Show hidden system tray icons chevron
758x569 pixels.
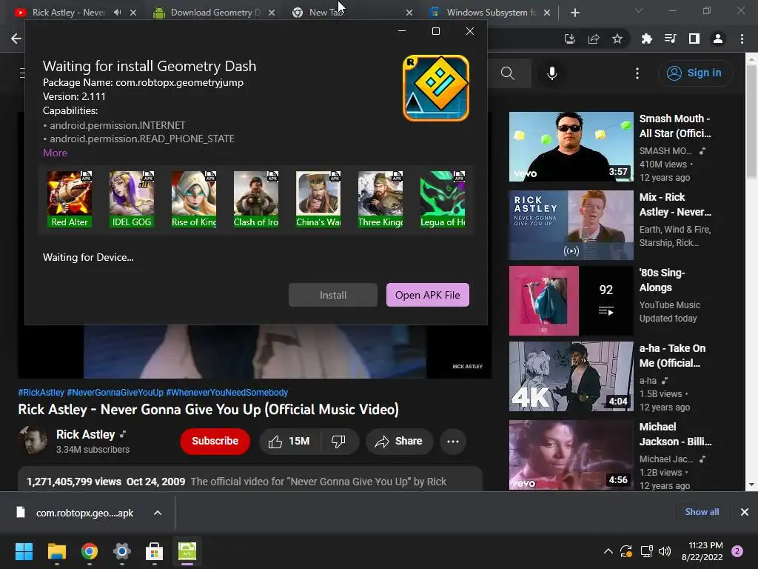pyautogui.click(x=608, y=551)
